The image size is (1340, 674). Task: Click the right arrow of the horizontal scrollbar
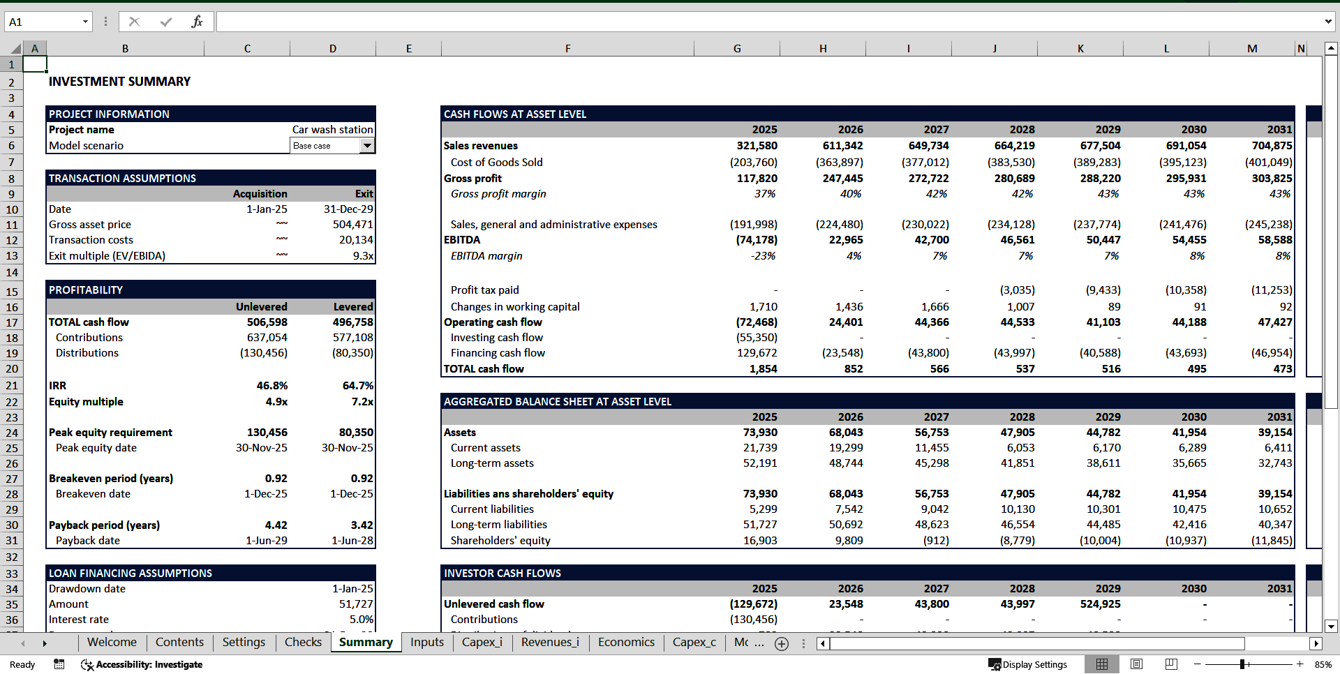tap(1317, 643)
